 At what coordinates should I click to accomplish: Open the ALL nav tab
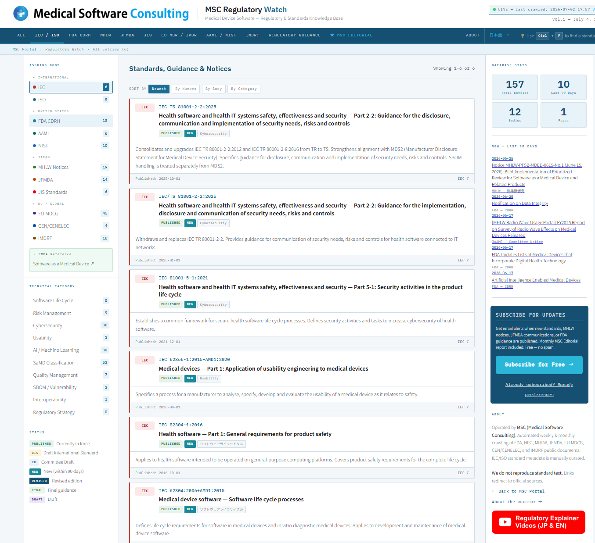(21, 35)
